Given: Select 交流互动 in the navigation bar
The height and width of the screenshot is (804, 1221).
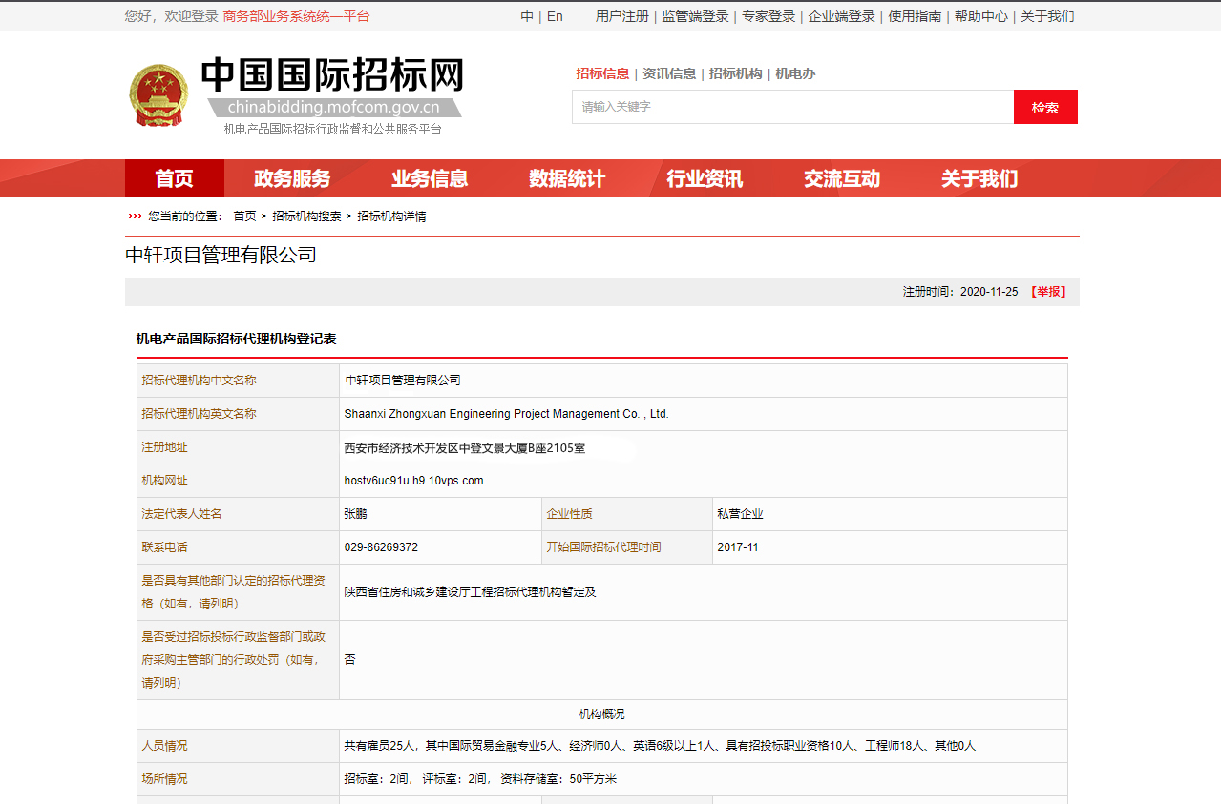Looking at the screenshot, I should pos(842,179).
